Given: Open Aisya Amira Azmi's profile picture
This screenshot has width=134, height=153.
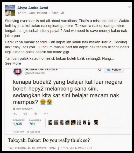Looking at the screenshot, I should pyautogui.click(x=10, y=10).
